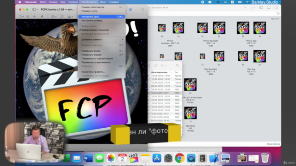Screen dimensions: 296x166
Task: Sort by the Дата изменения column header
Action: (x=159, y=72)
